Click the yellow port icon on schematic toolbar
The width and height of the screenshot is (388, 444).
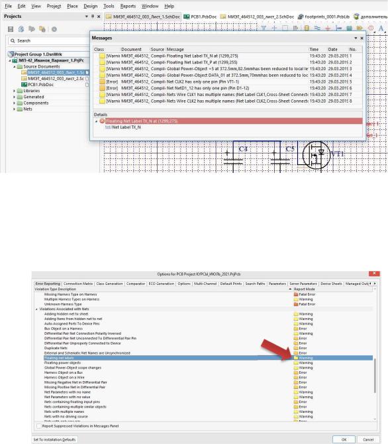360,28
